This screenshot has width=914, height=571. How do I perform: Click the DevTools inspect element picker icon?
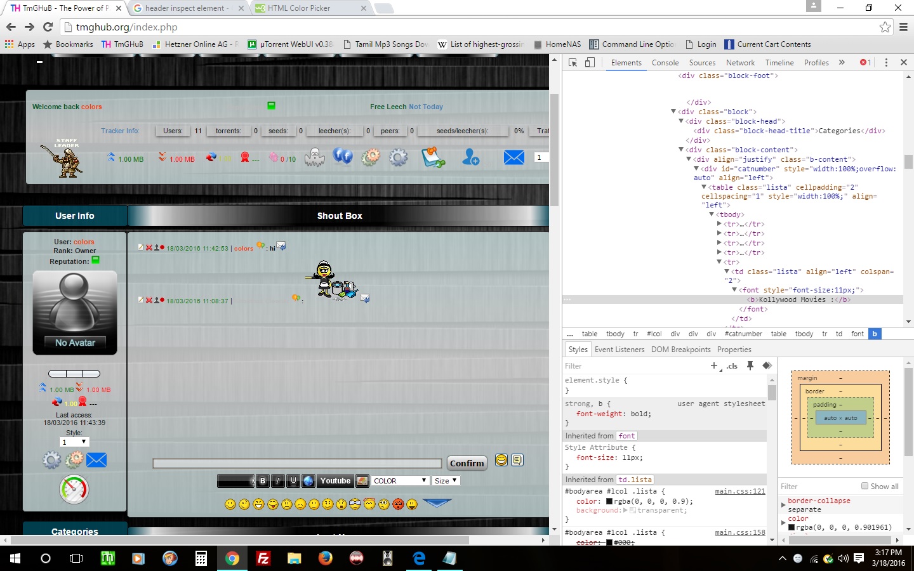pyautogui.click(x=573, y=62)
